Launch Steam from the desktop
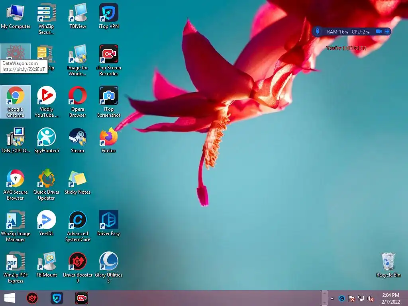The image size is (408, 306). 78,141
